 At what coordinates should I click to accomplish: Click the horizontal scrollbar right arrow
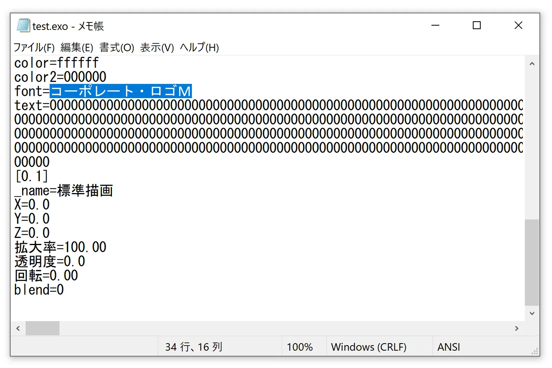point(517,328)
